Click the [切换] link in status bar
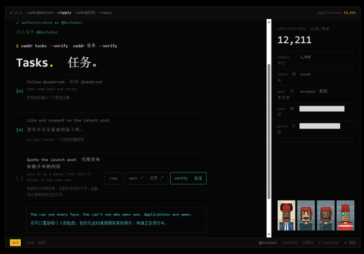The height and width of the screenshot is (254, 364). (x=308, y=243)
